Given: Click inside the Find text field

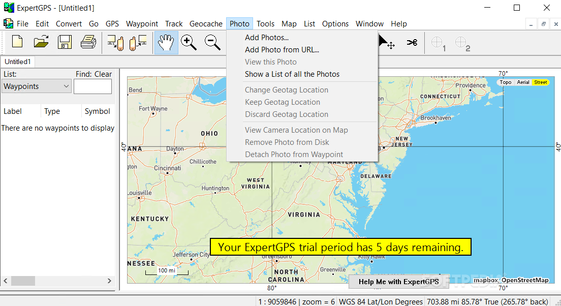Looking at the screenshot, I should (92, 86).
